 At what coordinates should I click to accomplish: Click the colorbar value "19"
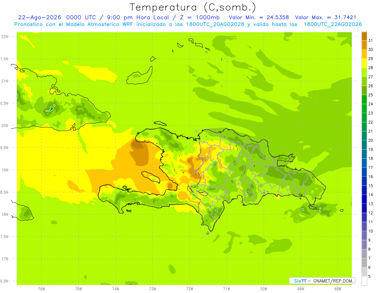371,149
